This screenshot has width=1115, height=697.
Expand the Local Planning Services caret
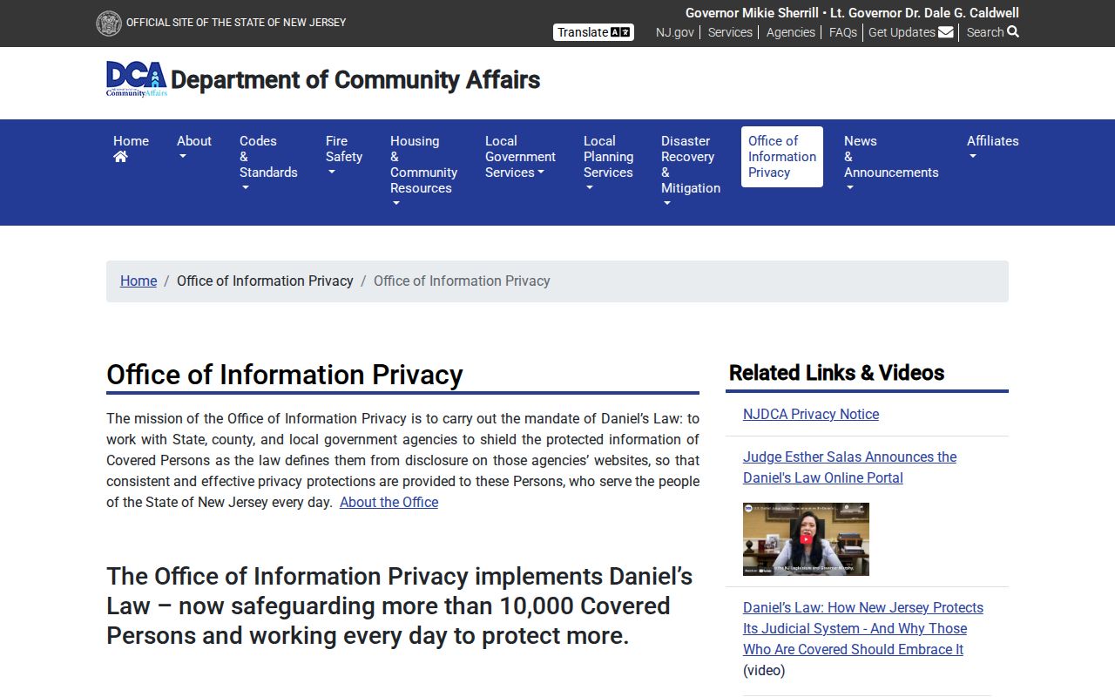(x=589, y=188)
